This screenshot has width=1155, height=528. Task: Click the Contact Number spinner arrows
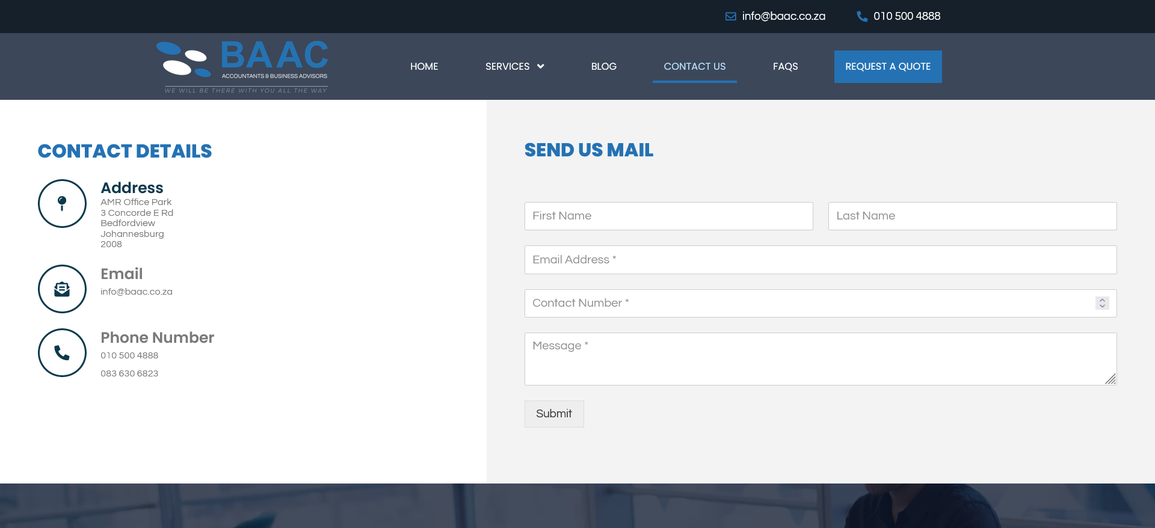click(x=1102, y=303)
